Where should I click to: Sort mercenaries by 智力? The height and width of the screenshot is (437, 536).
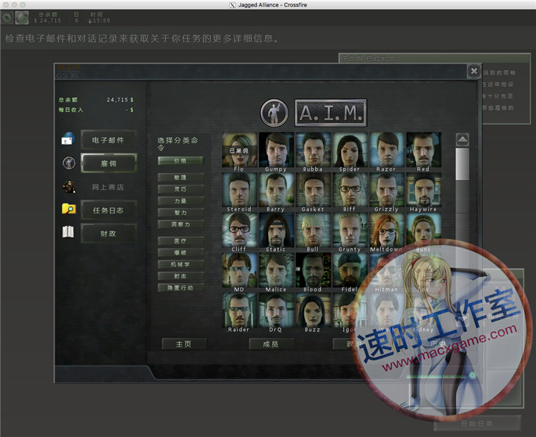[x=181, y=213]
